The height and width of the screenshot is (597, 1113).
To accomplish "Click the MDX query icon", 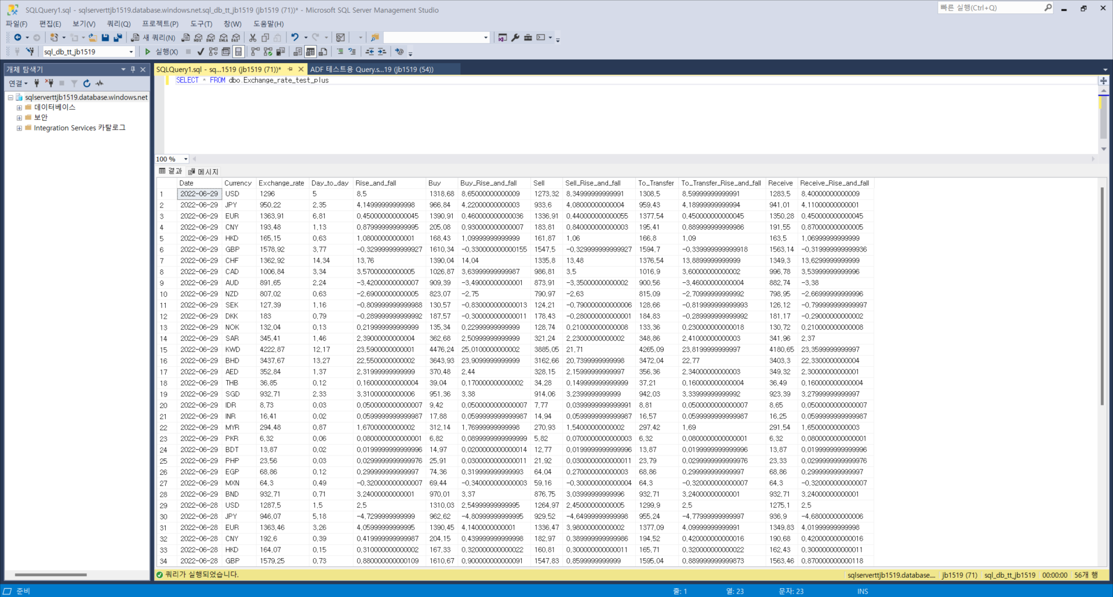I will pyautogui.click(x=198, y=38).
